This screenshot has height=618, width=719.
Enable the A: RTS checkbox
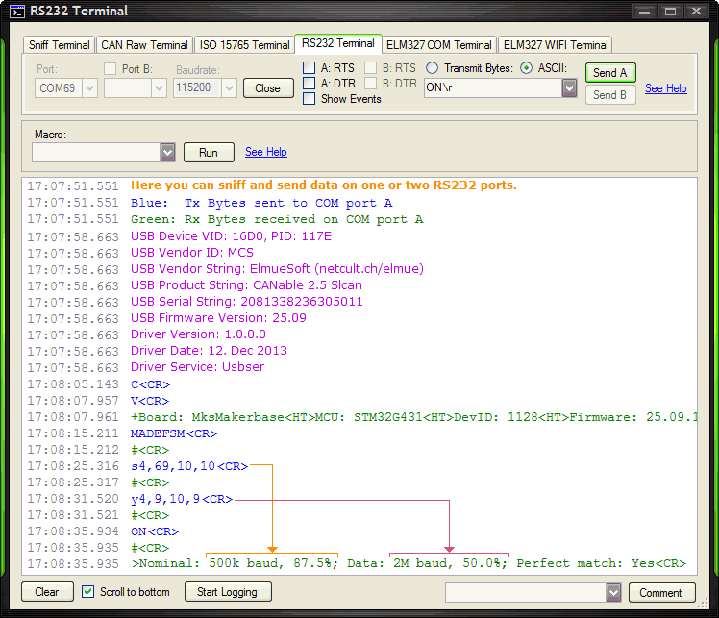[x=310, y=68]
